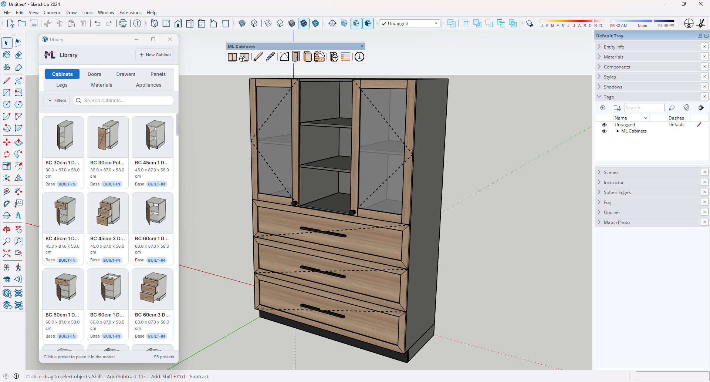Click ML Cabinets eyedropper icon
The height and width of the screenshot is (382, 710).
[x=270, y=57]
